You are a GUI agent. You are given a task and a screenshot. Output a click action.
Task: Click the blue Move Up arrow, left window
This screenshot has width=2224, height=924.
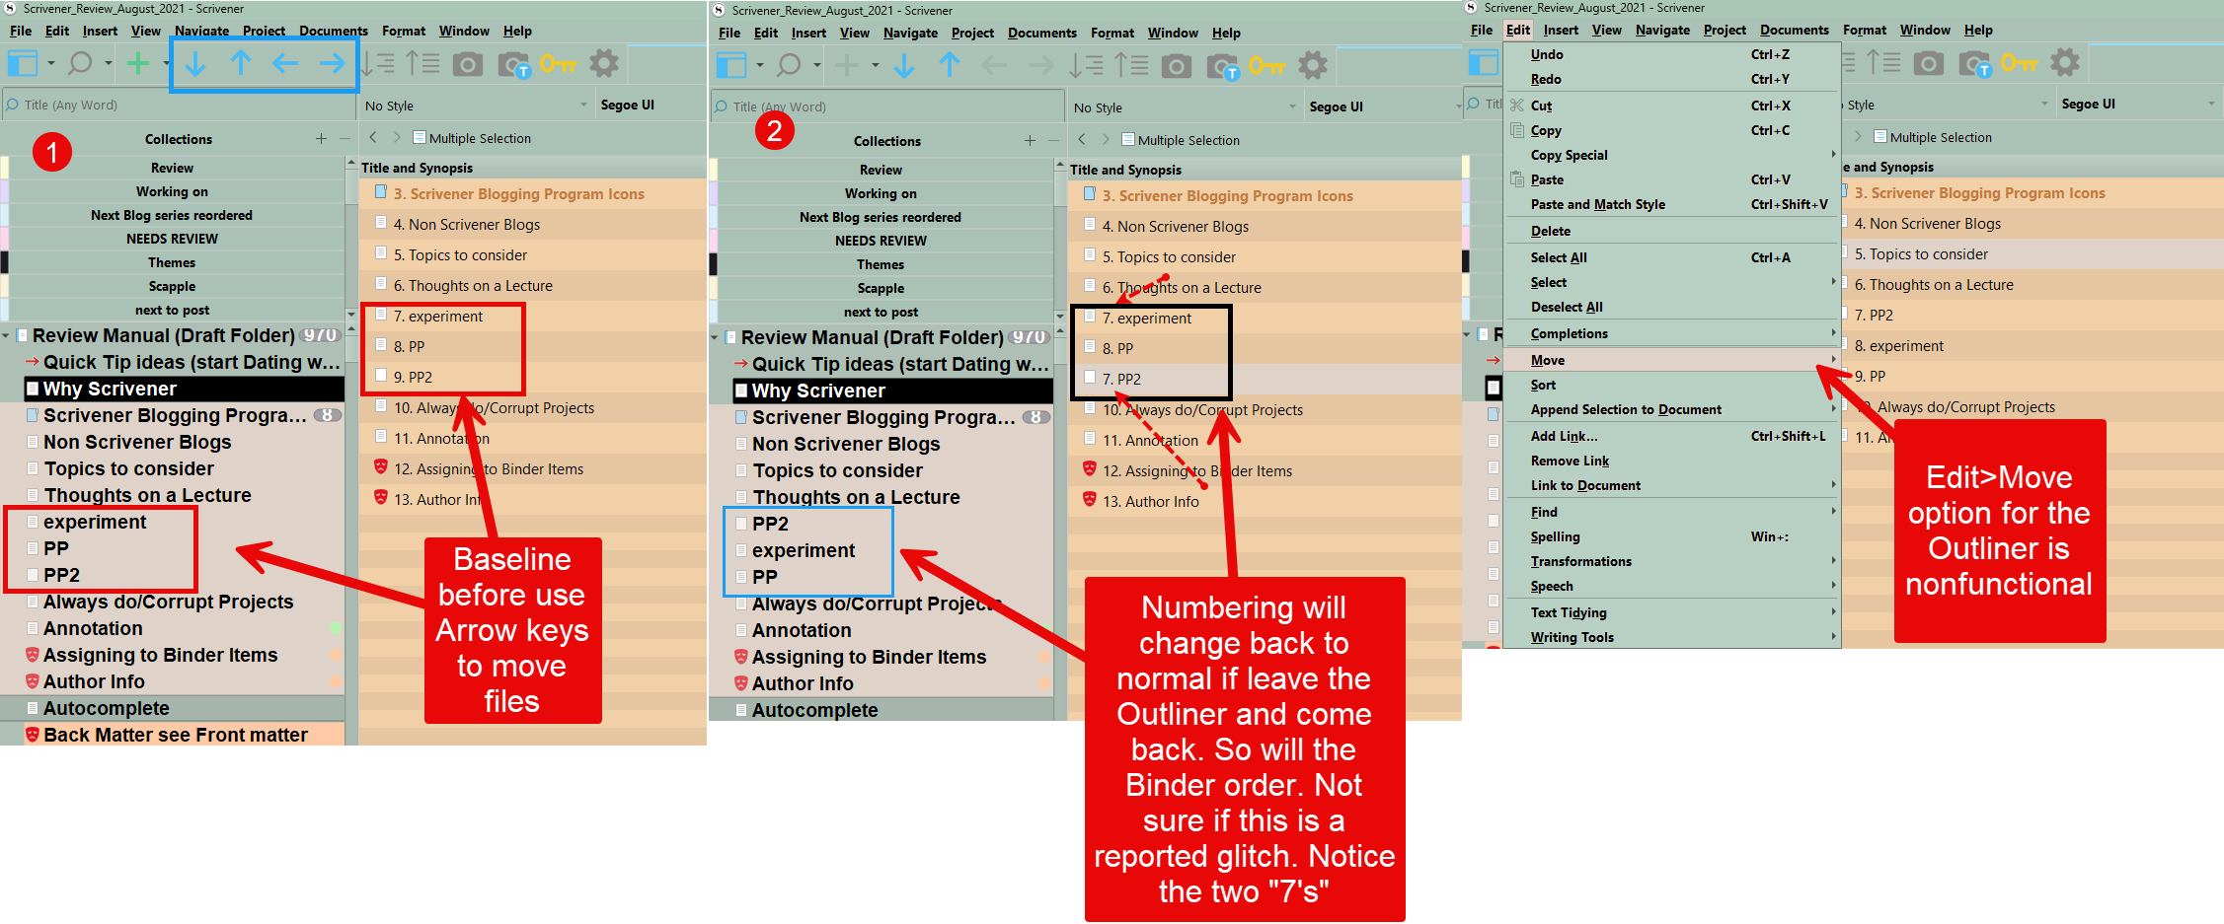240,64
